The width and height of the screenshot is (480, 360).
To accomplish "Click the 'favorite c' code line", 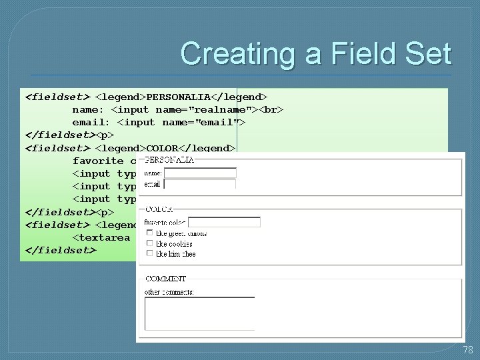I will [104, 161].
